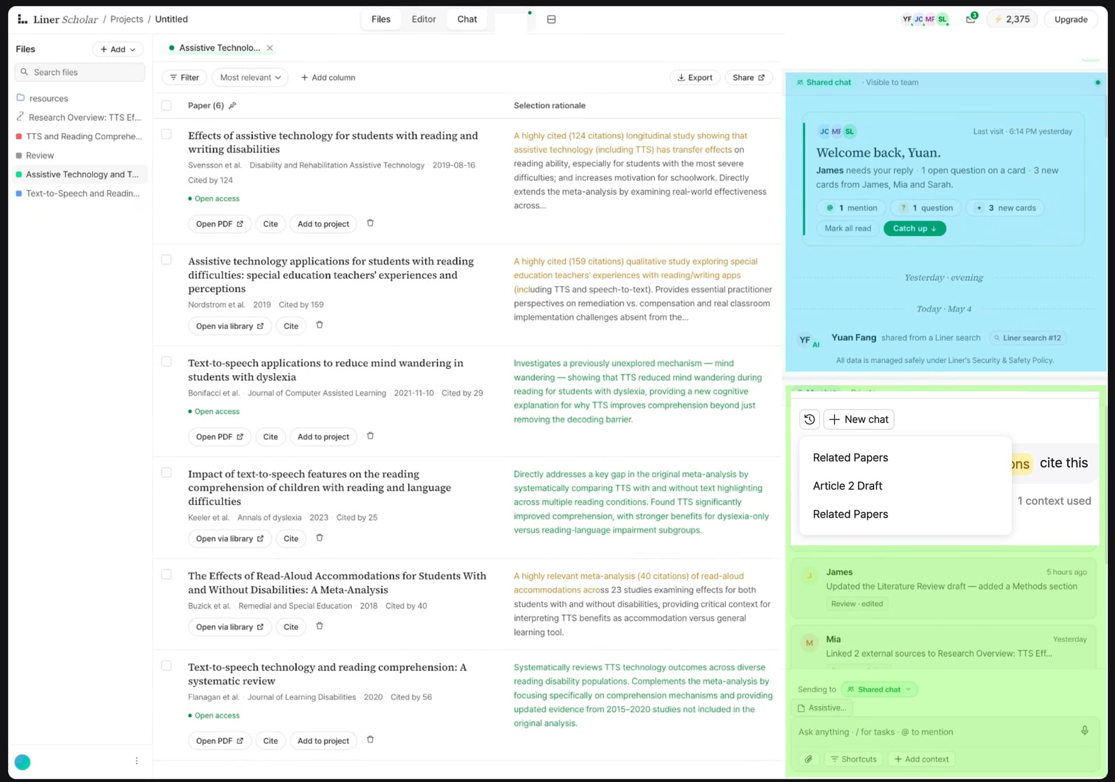The image size is (1115, 782).
Task: Click the Catch up button
Action: (915, 228)
